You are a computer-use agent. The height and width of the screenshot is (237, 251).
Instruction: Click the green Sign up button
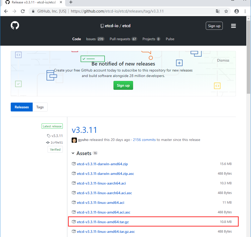tap(123, 85)
